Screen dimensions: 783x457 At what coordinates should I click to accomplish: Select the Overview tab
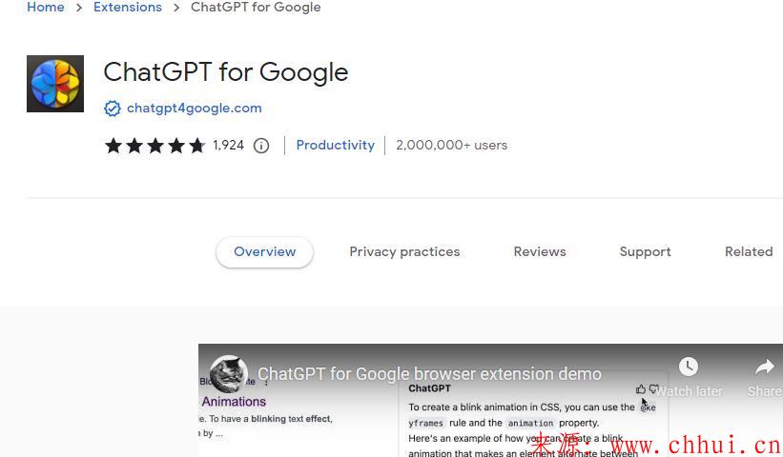[265, 251]
